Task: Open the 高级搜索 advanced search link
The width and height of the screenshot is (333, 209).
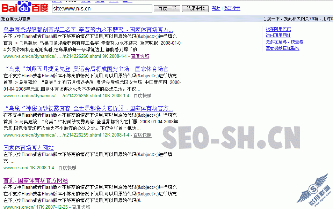Action: [232, 8]
